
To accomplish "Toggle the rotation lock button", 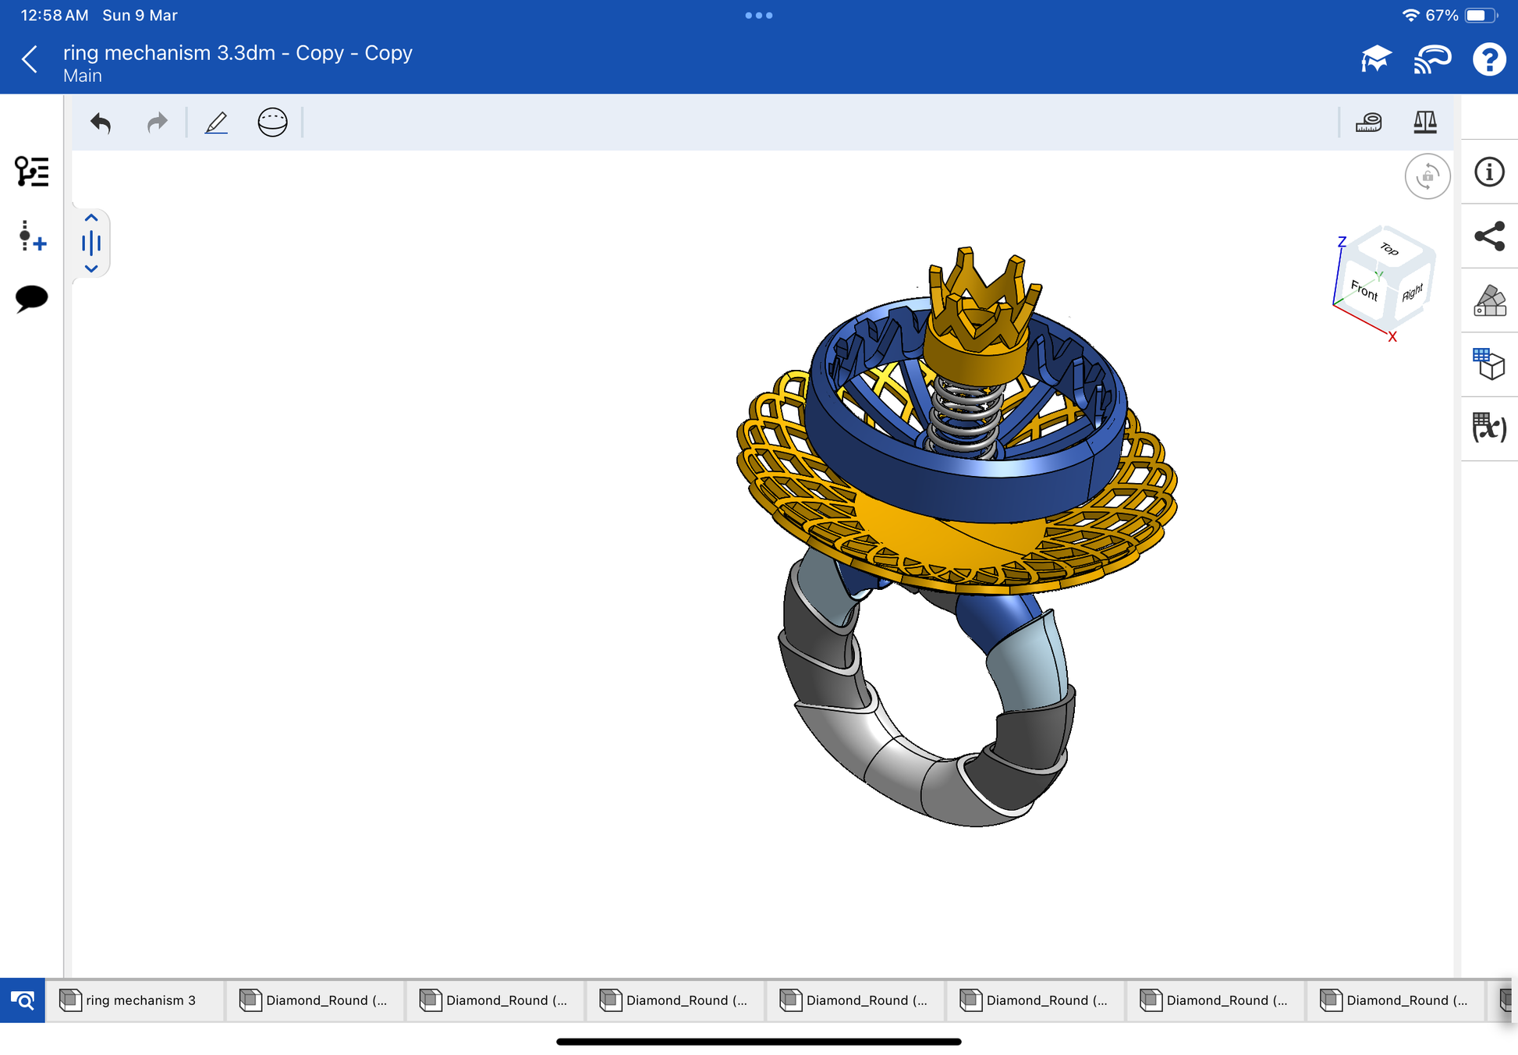I will 1427,176.
